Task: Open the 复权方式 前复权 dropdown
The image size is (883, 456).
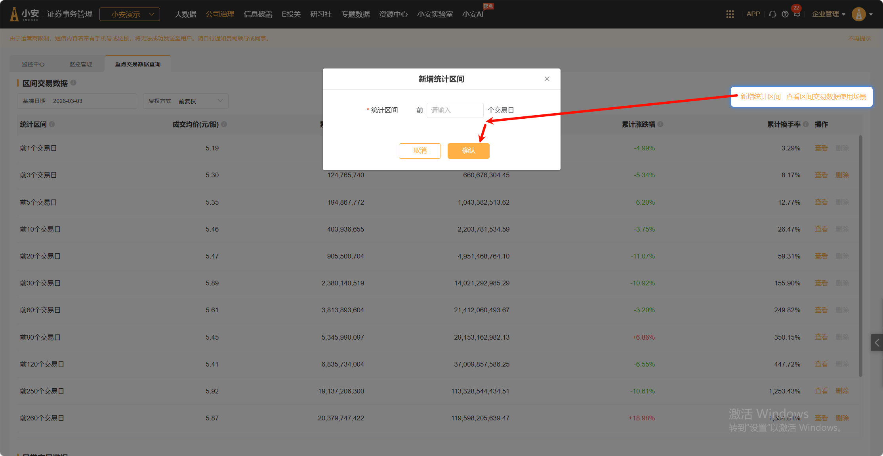Action: click(185, 101)
